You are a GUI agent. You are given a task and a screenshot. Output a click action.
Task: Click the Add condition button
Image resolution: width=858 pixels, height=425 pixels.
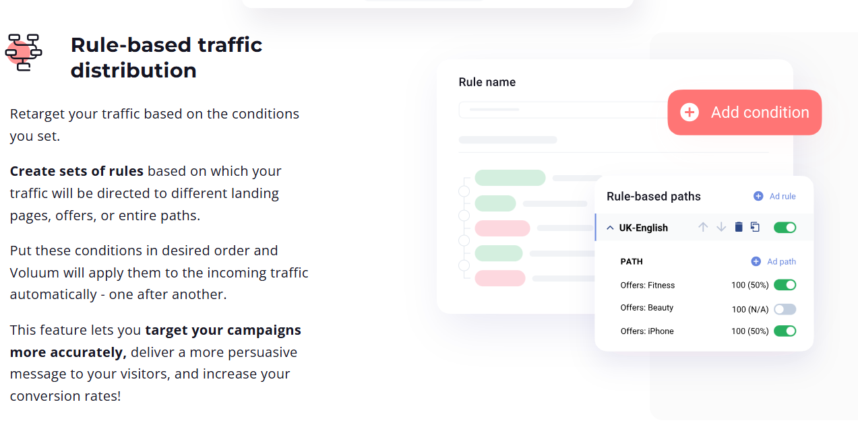coord(745,112)
